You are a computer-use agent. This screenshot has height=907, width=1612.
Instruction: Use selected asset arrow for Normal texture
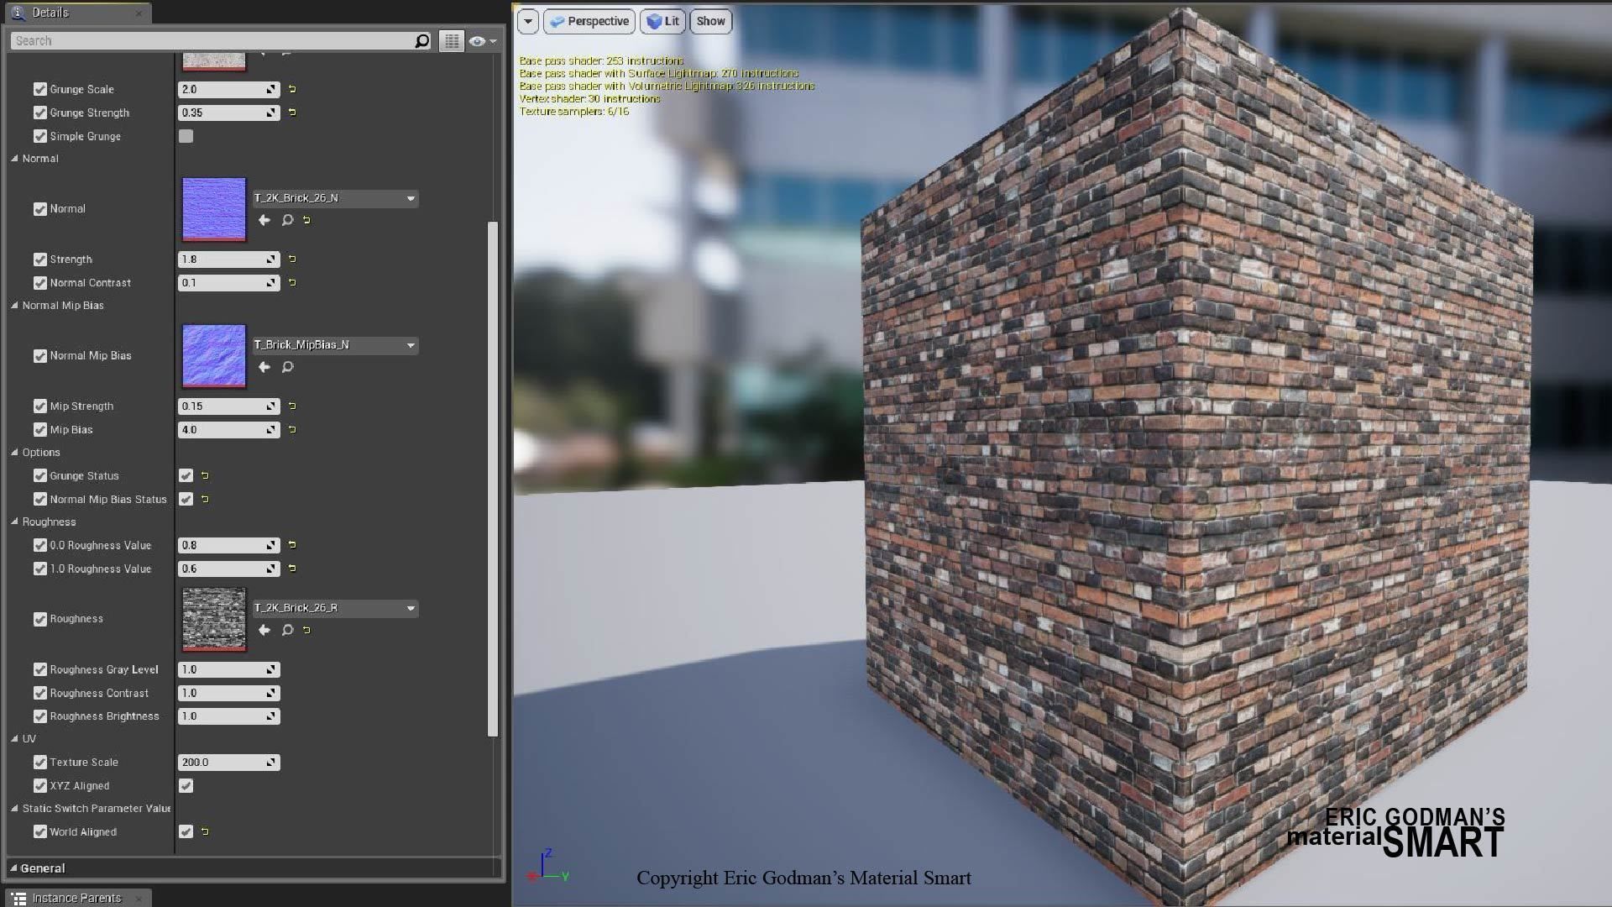264,220
